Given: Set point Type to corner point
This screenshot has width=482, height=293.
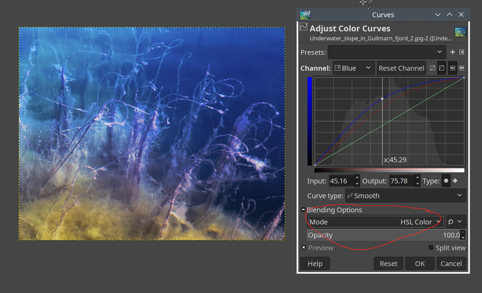Looking at the screenshot, I should tap(455, 181).
